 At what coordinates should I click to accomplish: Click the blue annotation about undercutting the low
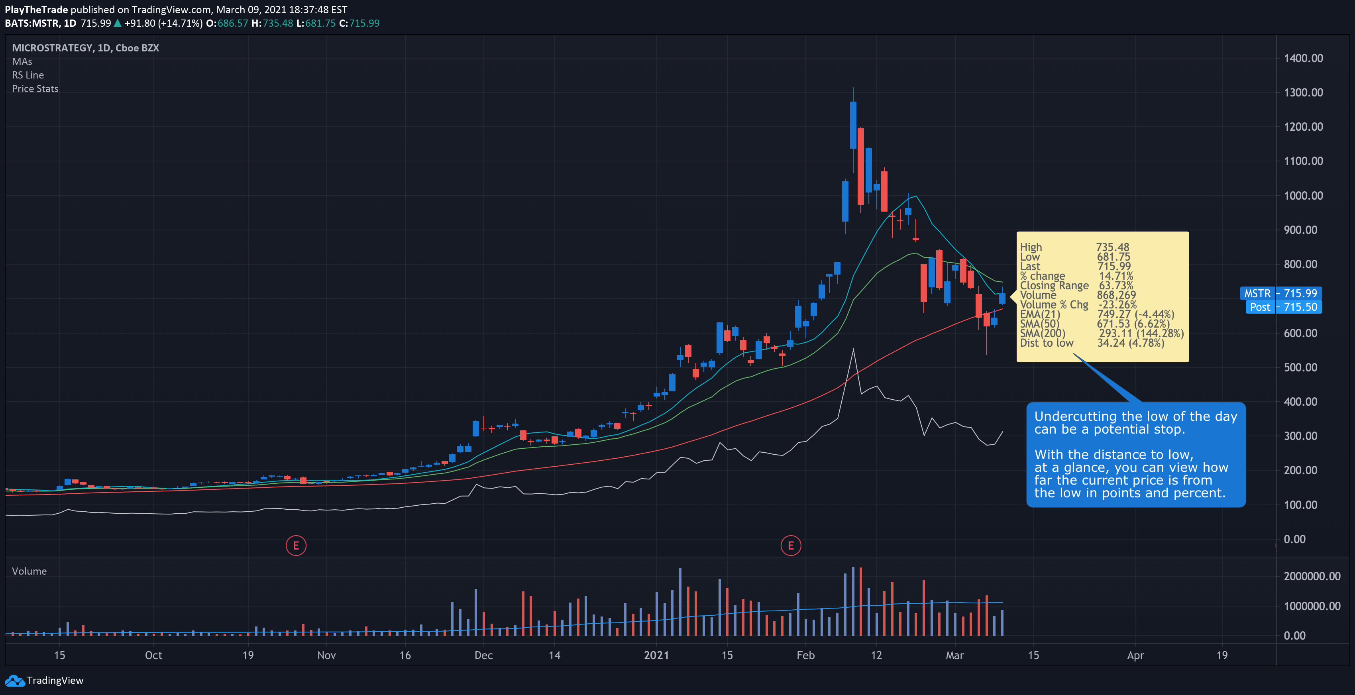(1136, 455)
